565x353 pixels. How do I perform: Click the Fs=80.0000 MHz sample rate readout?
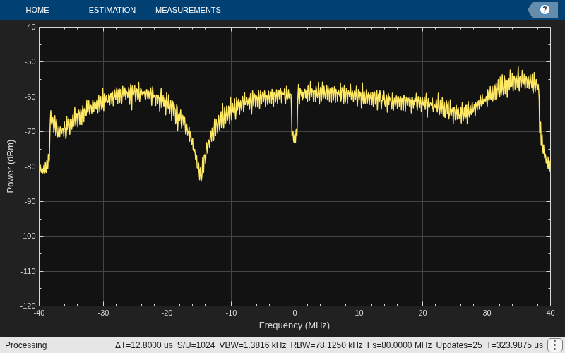point(399,345)
